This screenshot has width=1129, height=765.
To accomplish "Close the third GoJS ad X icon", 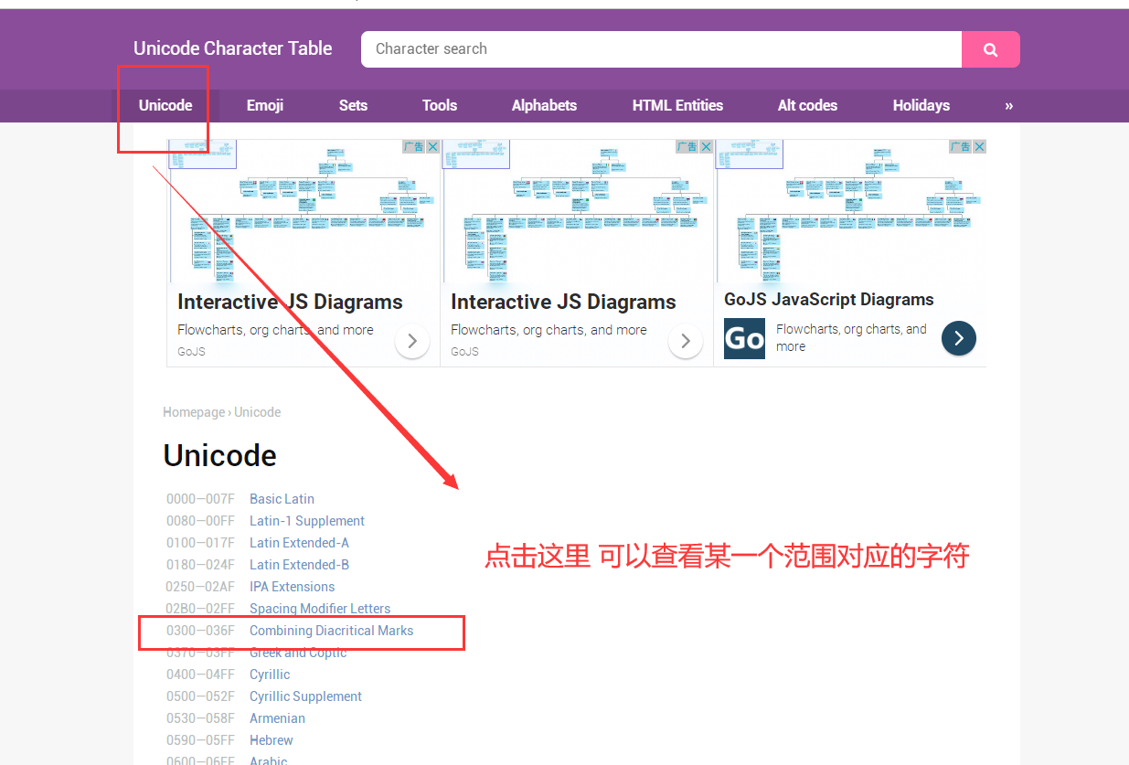I will point(979,147).
